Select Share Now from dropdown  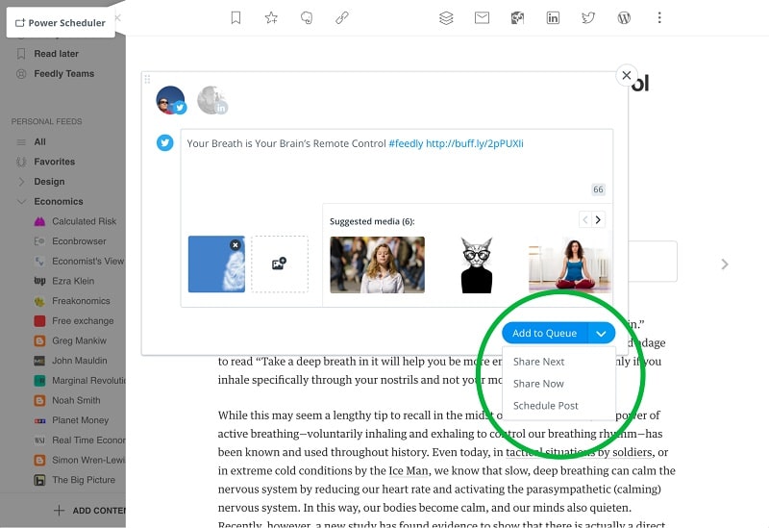[x=538, y=384]
